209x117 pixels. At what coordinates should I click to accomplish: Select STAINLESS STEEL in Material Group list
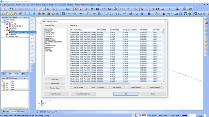50,45
